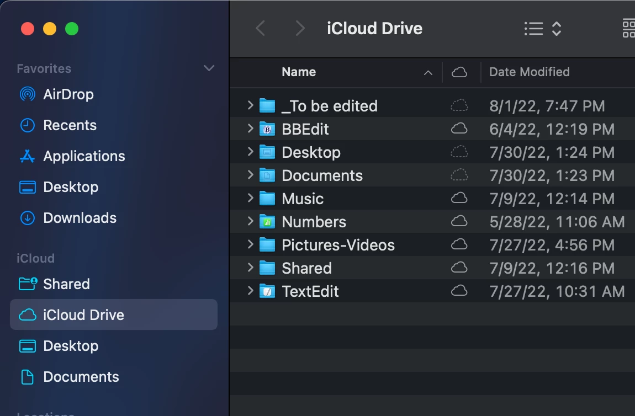Select the Shared folder icon in list
Viewport: 635px width, 416px height.
click(267, 268)
